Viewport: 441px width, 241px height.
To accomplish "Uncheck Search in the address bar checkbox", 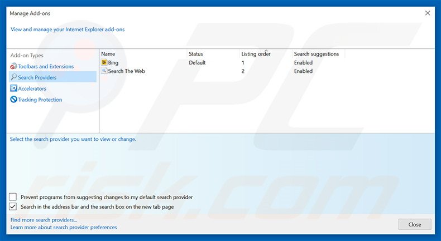I will click(x=13, y=207).
